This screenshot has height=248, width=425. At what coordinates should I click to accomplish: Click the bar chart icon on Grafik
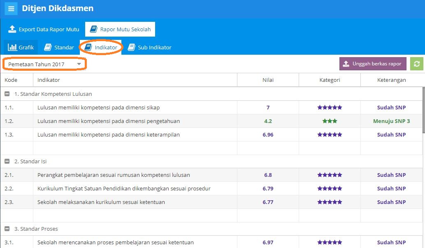[x=12, y=47]
